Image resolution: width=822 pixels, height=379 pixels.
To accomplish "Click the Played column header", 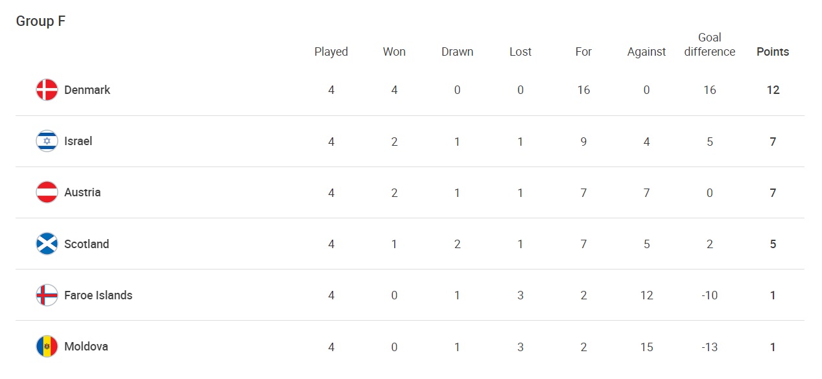I will click(x=331, y=52).
